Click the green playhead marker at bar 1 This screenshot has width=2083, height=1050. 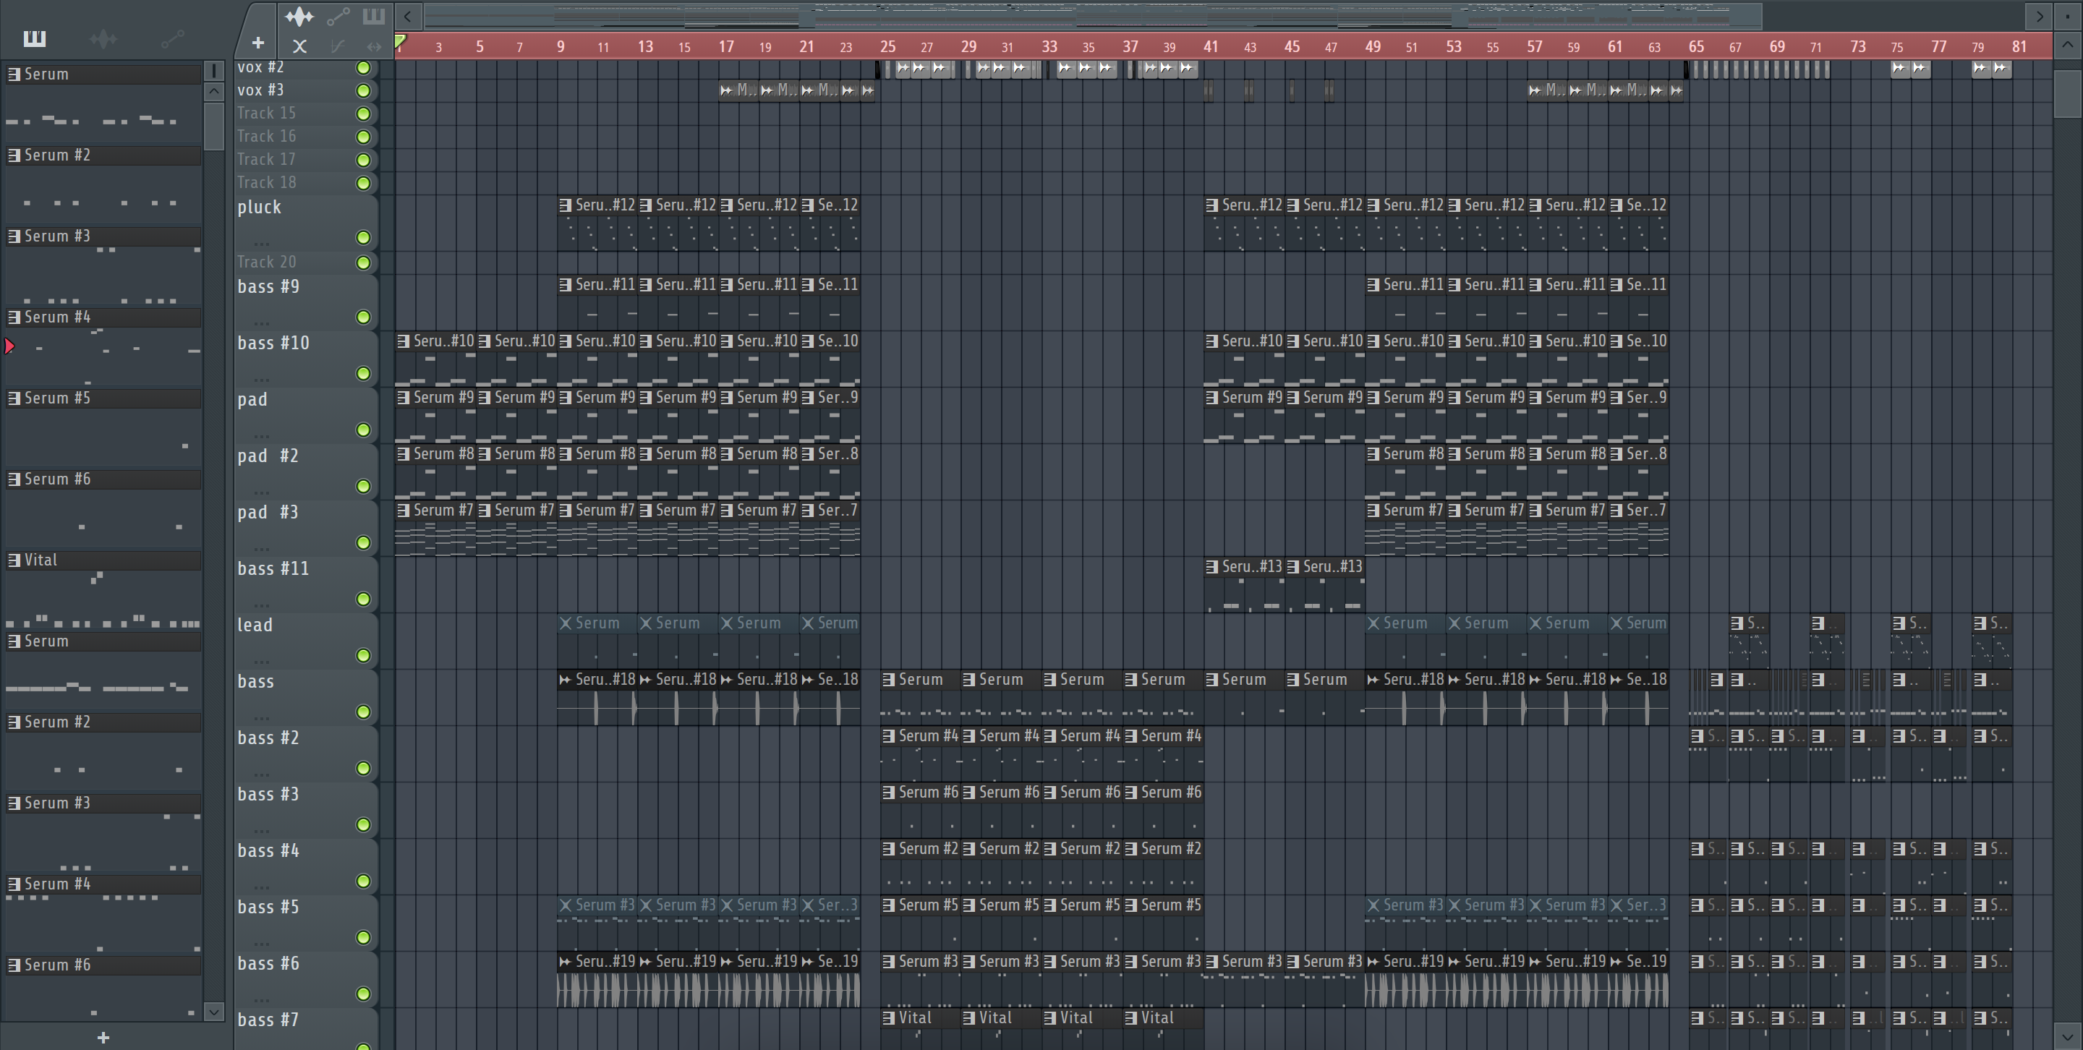(400, 40)
